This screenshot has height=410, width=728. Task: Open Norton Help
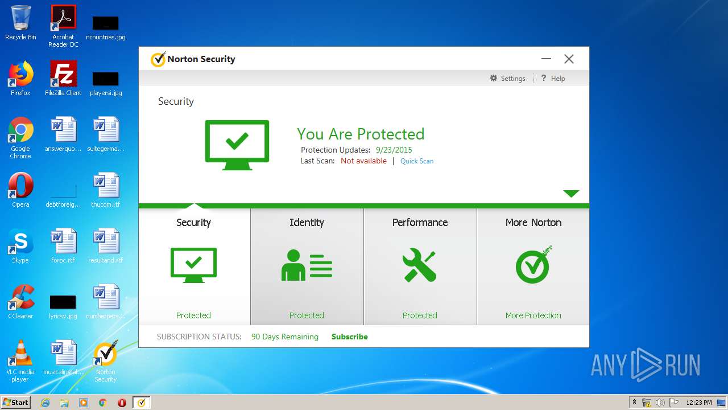pyautogui.click(x=553, y=79)
